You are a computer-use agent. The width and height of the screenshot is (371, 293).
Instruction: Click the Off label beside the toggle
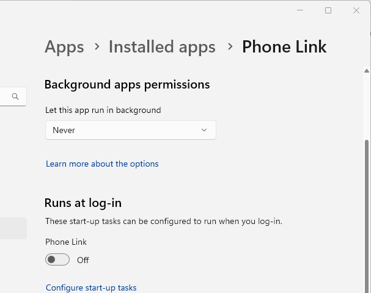(x=83, y=260)
